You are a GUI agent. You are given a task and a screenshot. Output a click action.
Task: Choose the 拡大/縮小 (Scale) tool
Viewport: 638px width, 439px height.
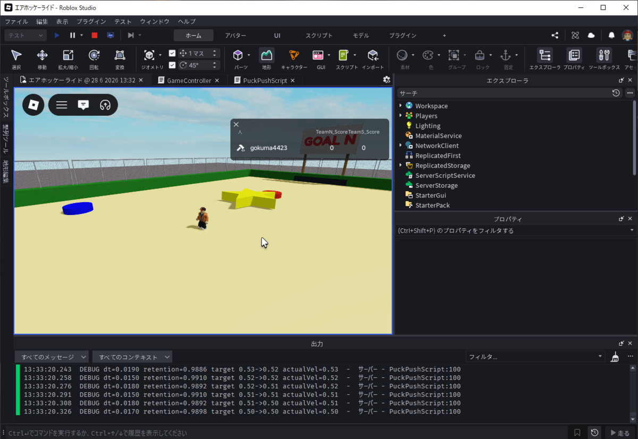coord(68,59)
